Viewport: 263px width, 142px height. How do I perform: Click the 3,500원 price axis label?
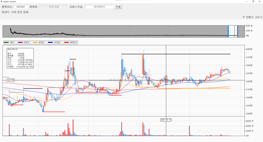coord(249,65)
